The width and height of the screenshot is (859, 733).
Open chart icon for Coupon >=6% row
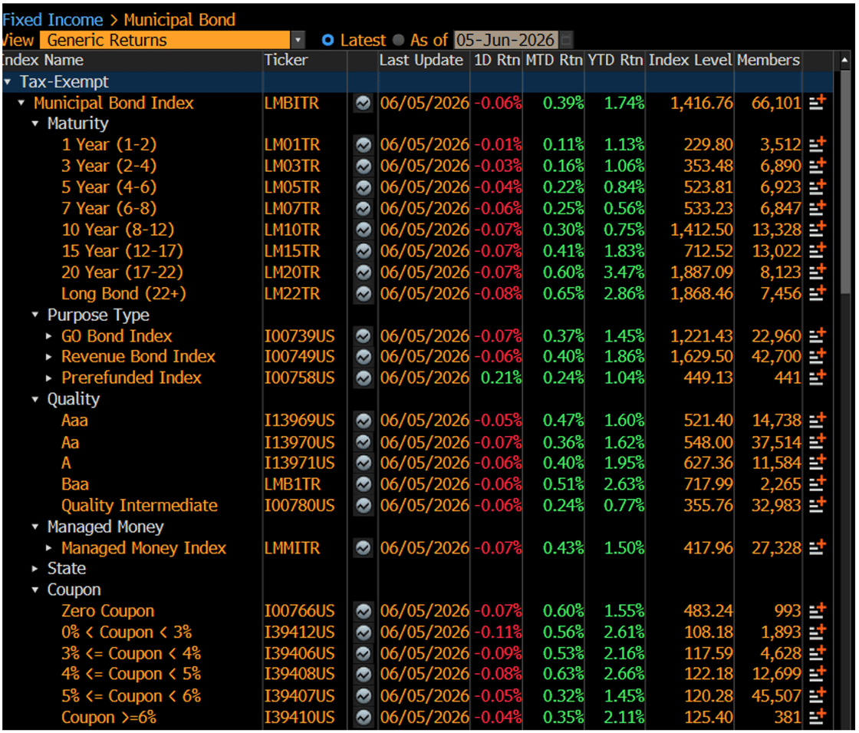(363, 718)
